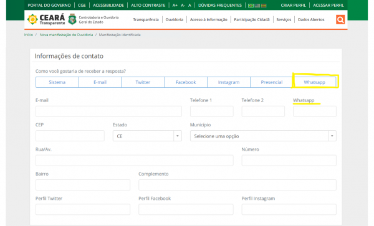The image size is (374, 226).
Task: Open the CGE link
Action: coord(82,5)
